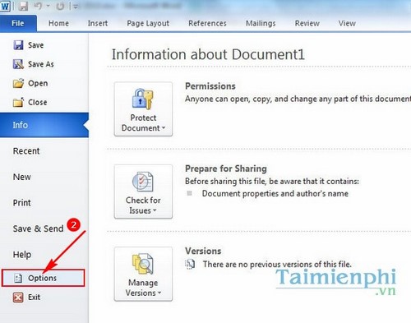Open the Review tab
Screen dimensions: 411x323
coord(307,24)
